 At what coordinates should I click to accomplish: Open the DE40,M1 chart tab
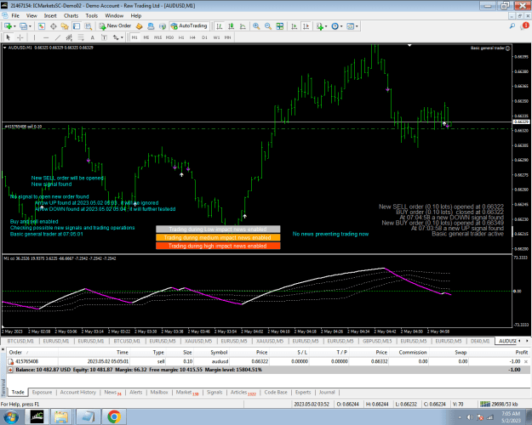pos(480,341)
